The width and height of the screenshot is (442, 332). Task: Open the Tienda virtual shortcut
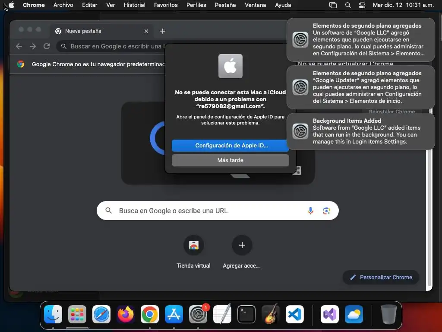click(194, 245)
